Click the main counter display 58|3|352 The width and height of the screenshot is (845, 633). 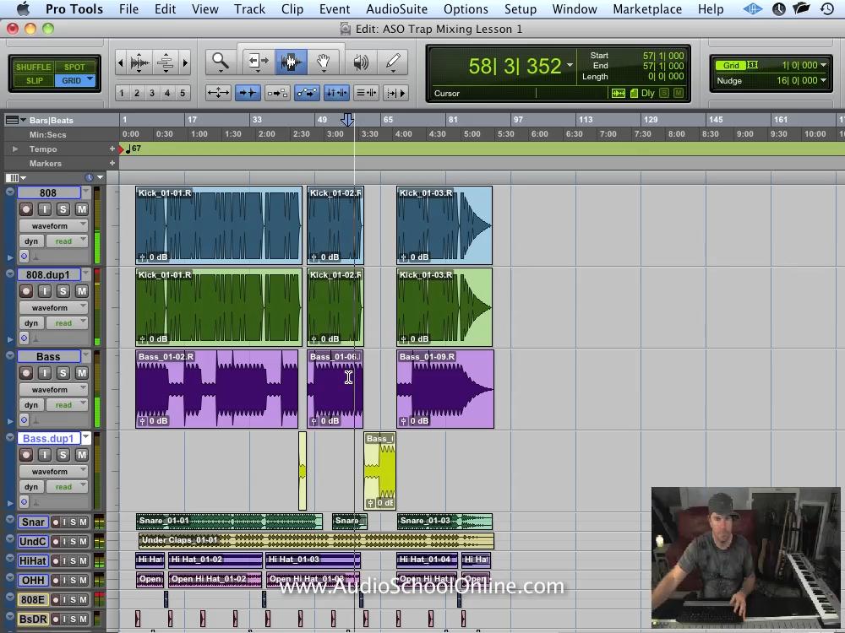(x=514, y=67)
